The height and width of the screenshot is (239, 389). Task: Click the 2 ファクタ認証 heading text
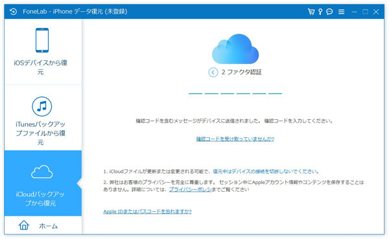(242, 72)
